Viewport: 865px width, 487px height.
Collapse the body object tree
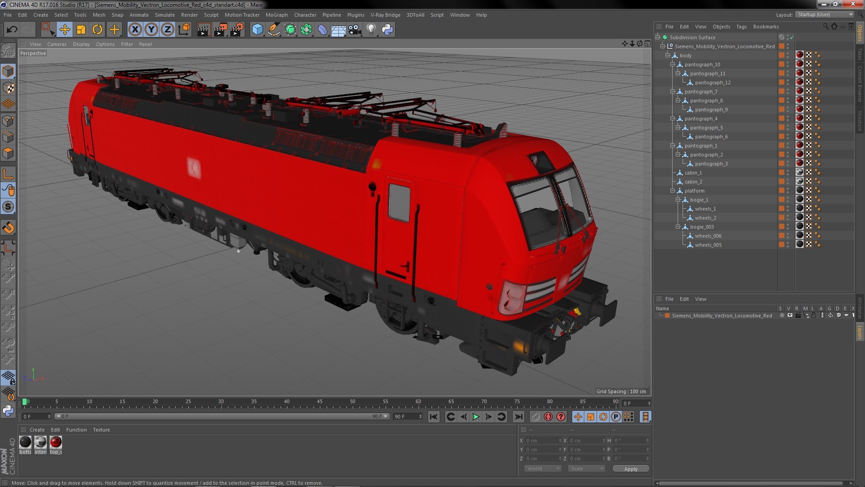(x=668, y=55)
